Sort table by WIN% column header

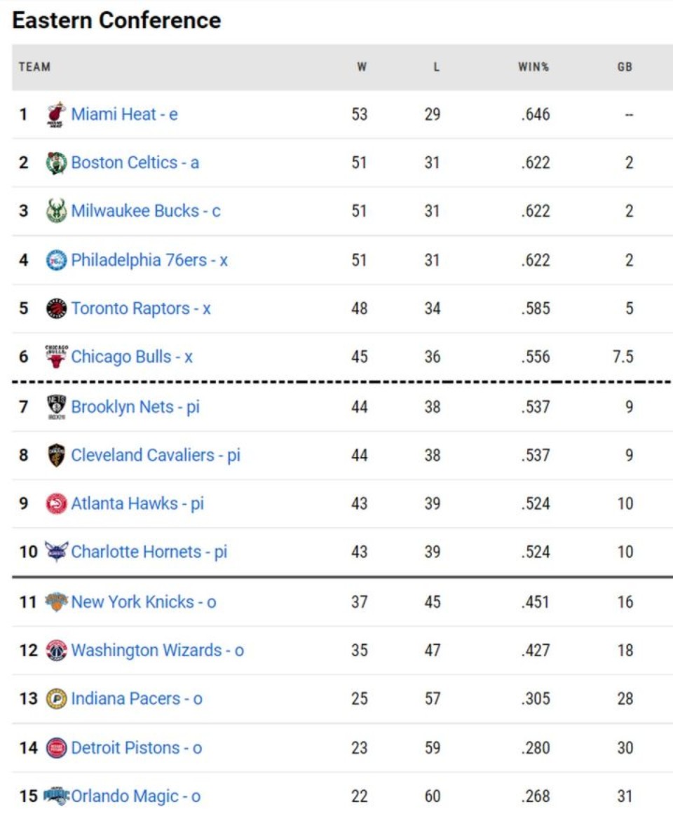(x=533, y=67)
